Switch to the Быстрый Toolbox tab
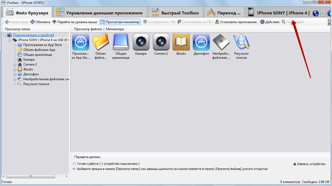The width and height of the screenshot is (332, 186). coord(176,13)
